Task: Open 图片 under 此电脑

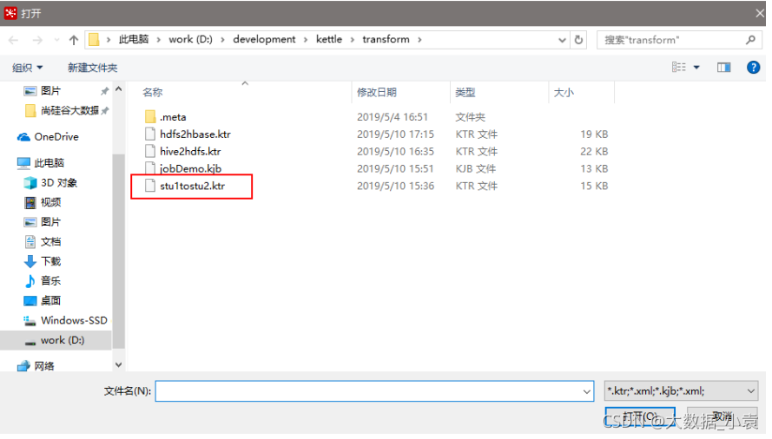Action: click(50, 222)
